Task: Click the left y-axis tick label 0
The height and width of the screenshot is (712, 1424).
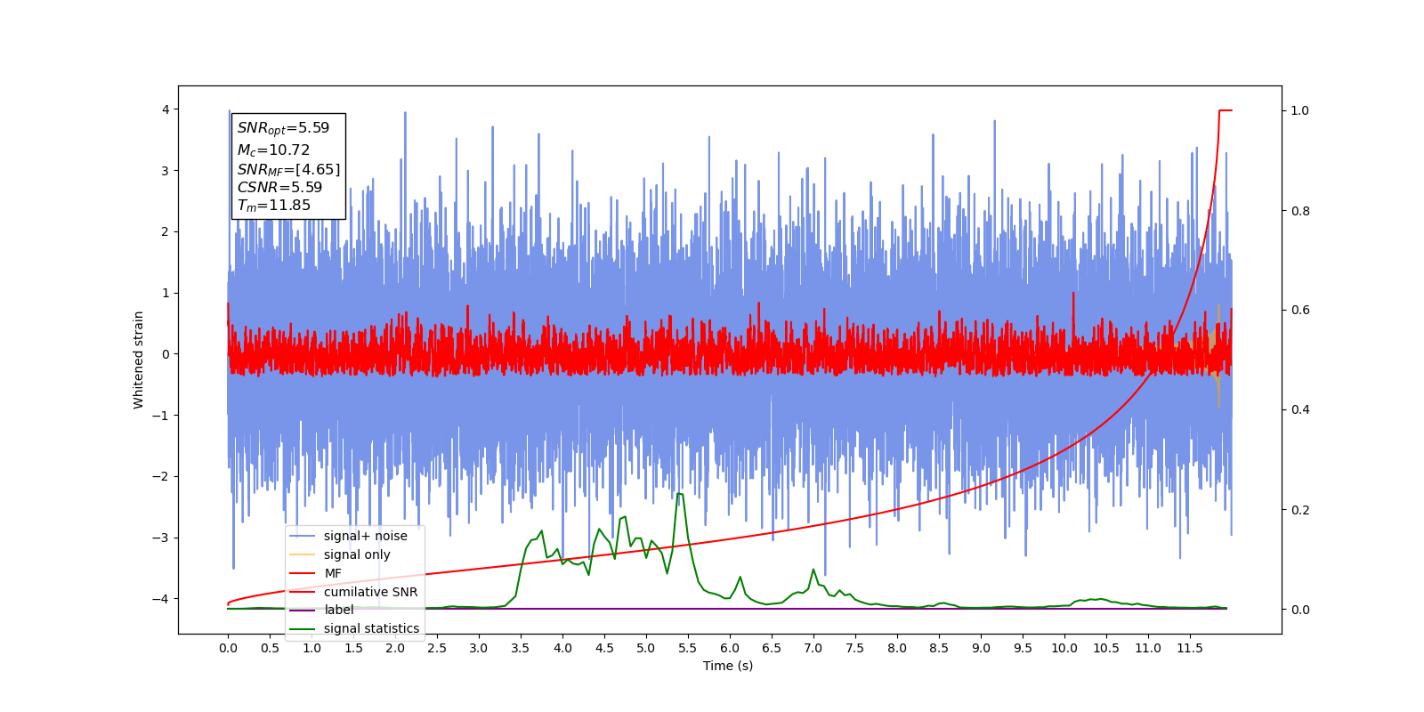Action: [x=166, y=354]
